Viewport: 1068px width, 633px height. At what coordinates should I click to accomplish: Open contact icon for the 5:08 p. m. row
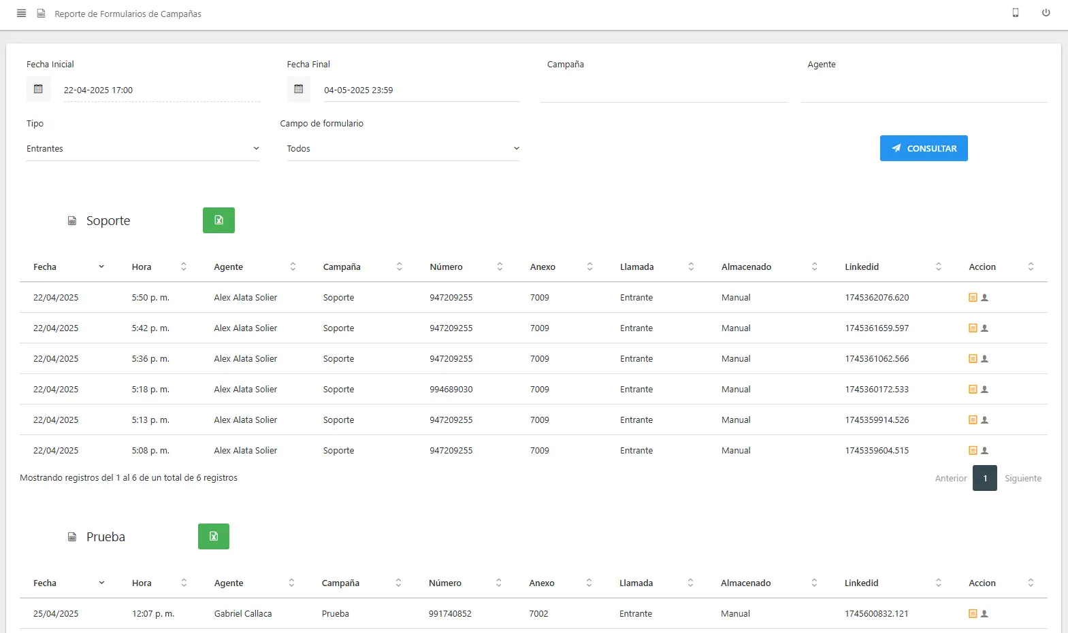[984, 450]
